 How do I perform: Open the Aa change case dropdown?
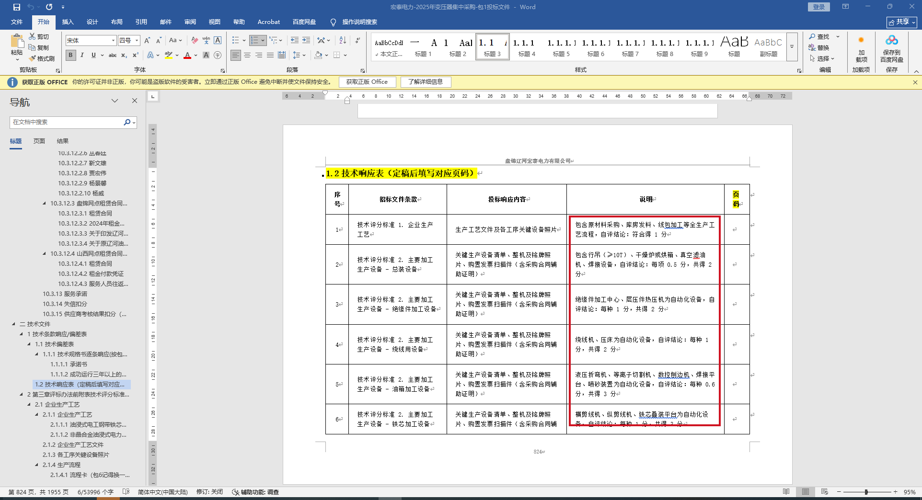click(x=175, y=41)
